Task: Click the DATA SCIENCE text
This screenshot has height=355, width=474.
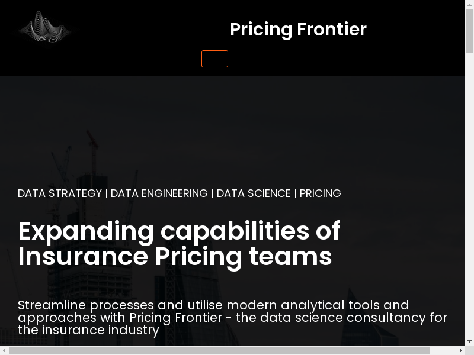Action: pos(254,193)
